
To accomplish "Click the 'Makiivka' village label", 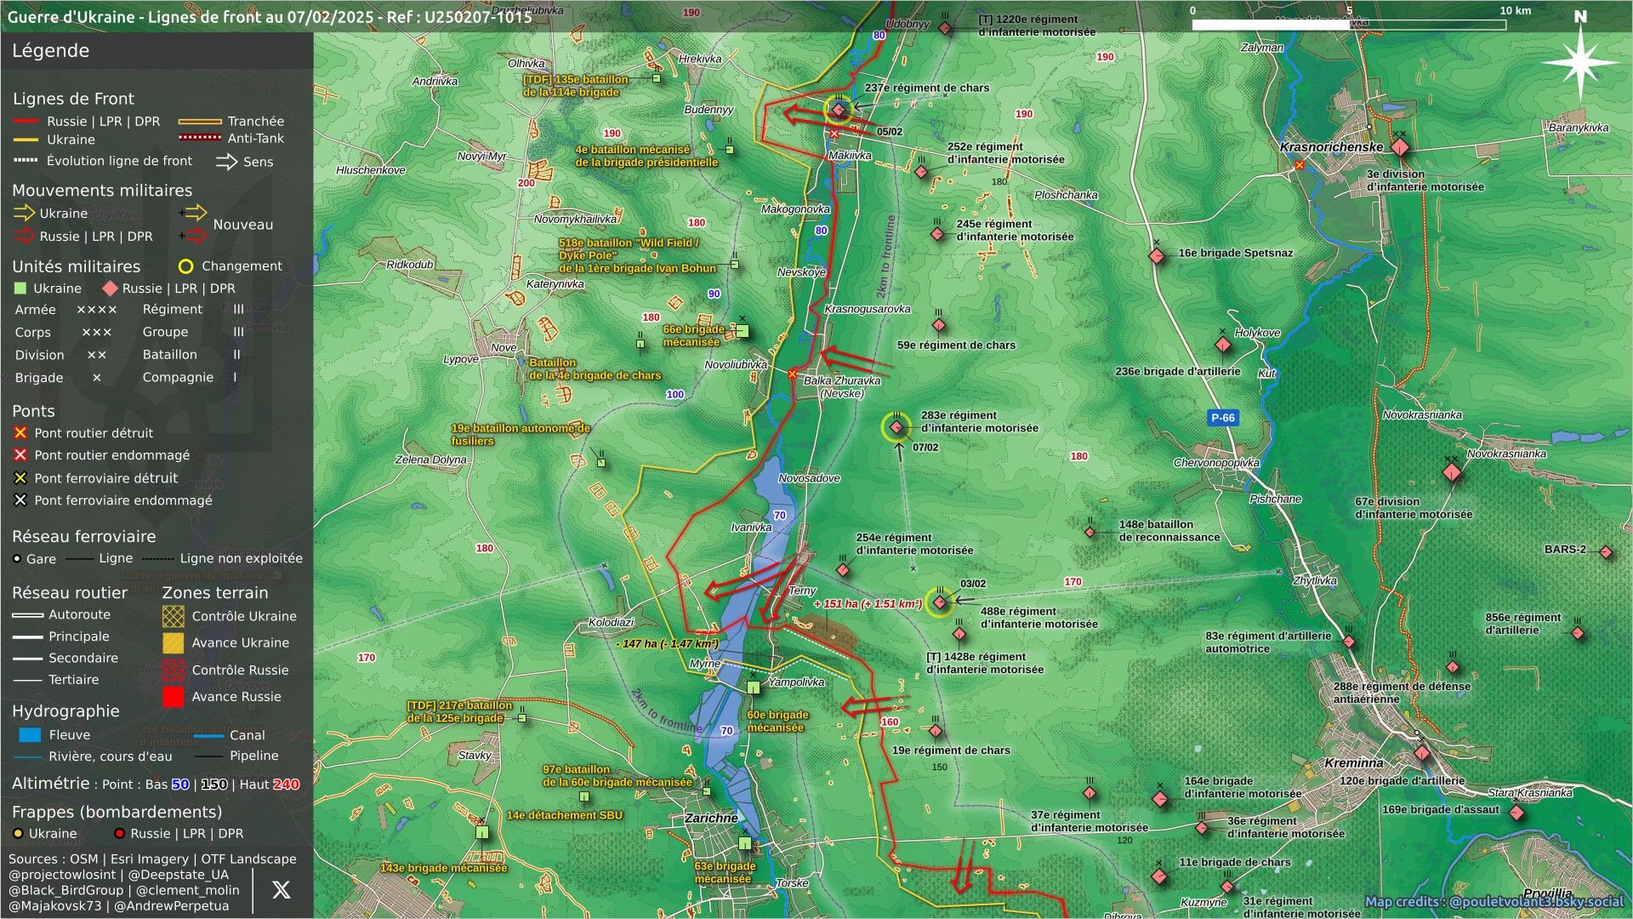I will pyautogui.click(x=850, y=156).
